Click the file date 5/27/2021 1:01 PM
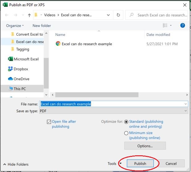The width and height of the screenshot is (191, 172). point(162,44)
